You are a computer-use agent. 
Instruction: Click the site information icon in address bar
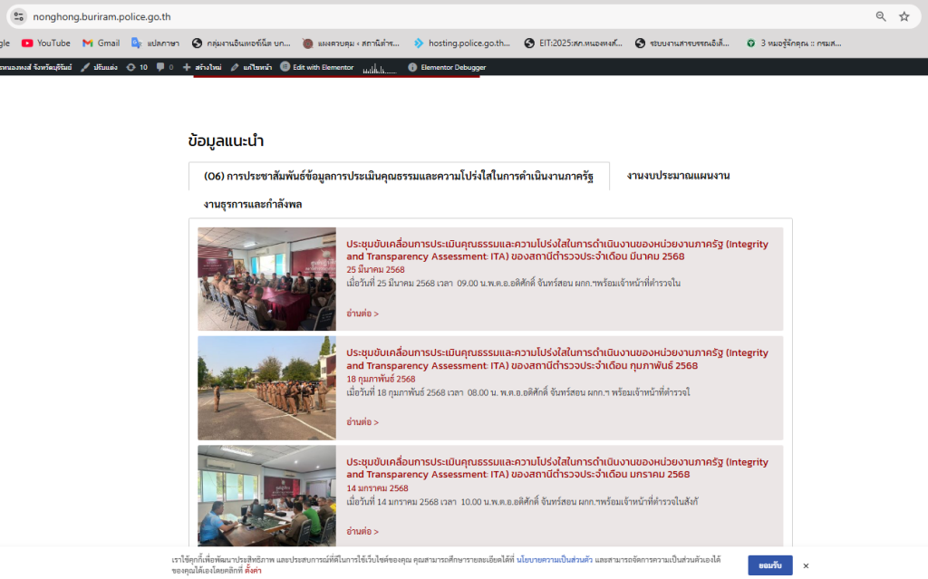(18, 16)
